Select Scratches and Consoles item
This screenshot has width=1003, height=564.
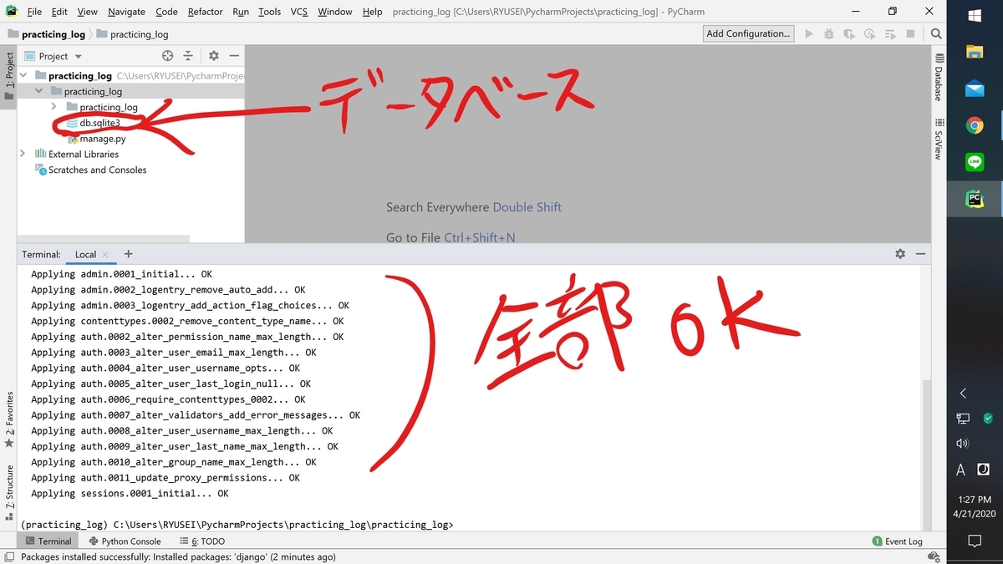(97, 170)
